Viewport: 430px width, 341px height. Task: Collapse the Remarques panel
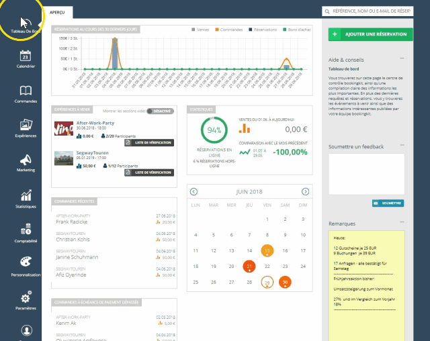(402, 222)
